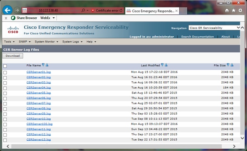Sort File Size descending arrow

[x=228, y=65]
